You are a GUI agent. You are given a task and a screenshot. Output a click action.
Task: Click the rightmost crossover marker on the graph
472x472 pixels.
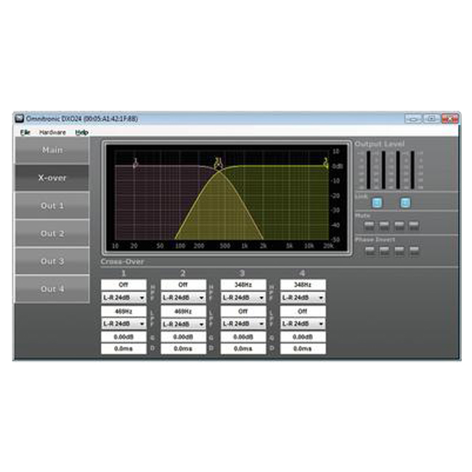pyautogui.click(x=325, y=163)
